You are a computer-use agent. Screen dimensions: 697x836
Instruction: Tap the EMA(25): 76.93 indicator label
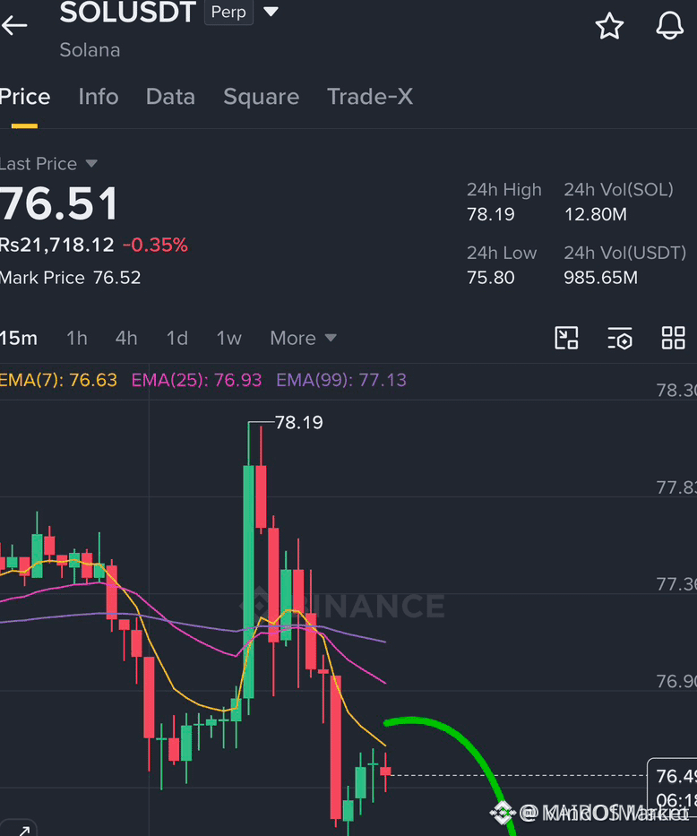(x=196, y=380)
